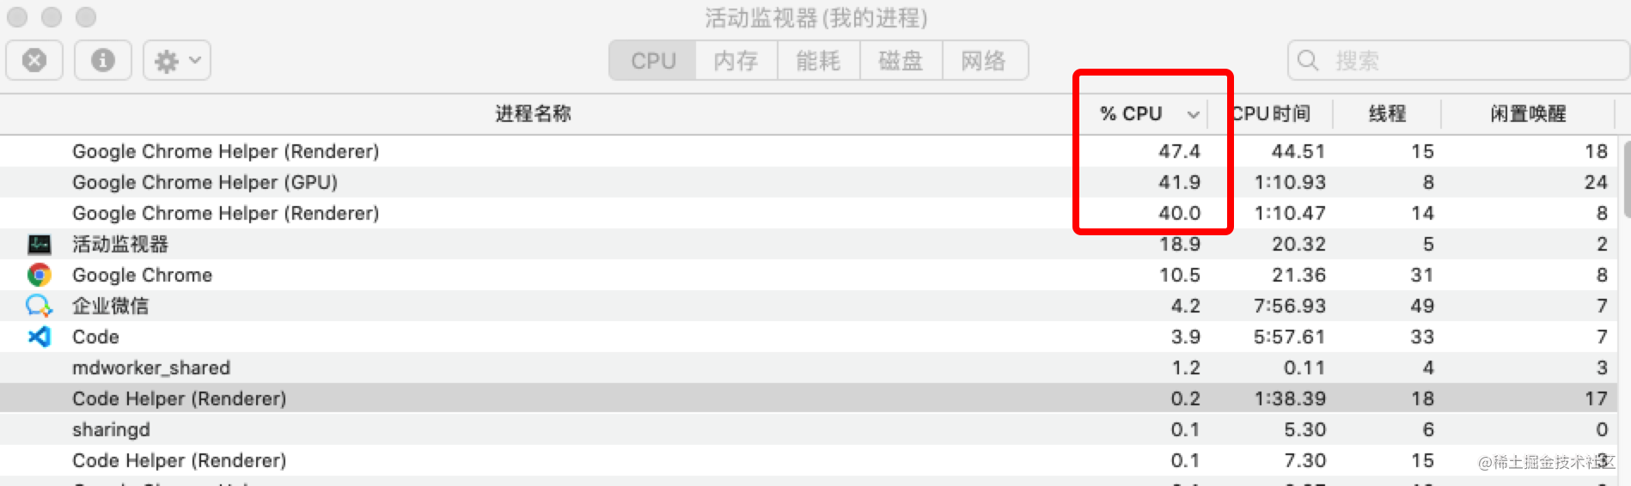The image size is (1631, 486).
Task: Expand the gear menu dropdown arrow
Action: point(195,60)
